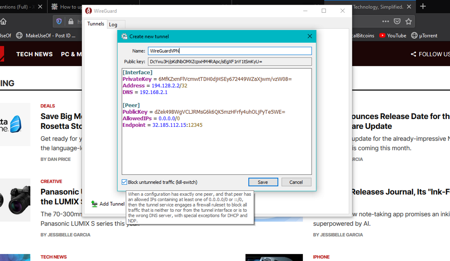Click the AllowedIPs value 0.0.0.0/0
450x261 pixels.
pos(169,118)
